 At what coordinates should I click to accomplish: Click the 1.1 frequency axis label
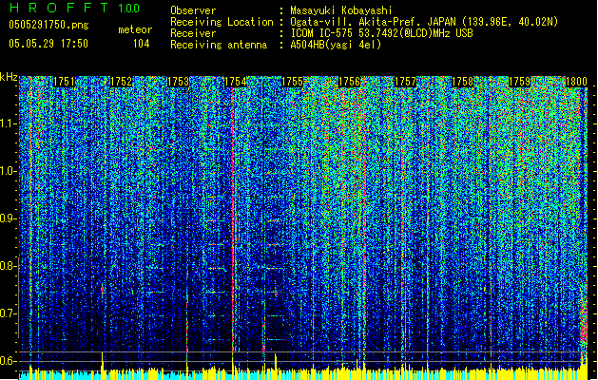coord(8,123)
